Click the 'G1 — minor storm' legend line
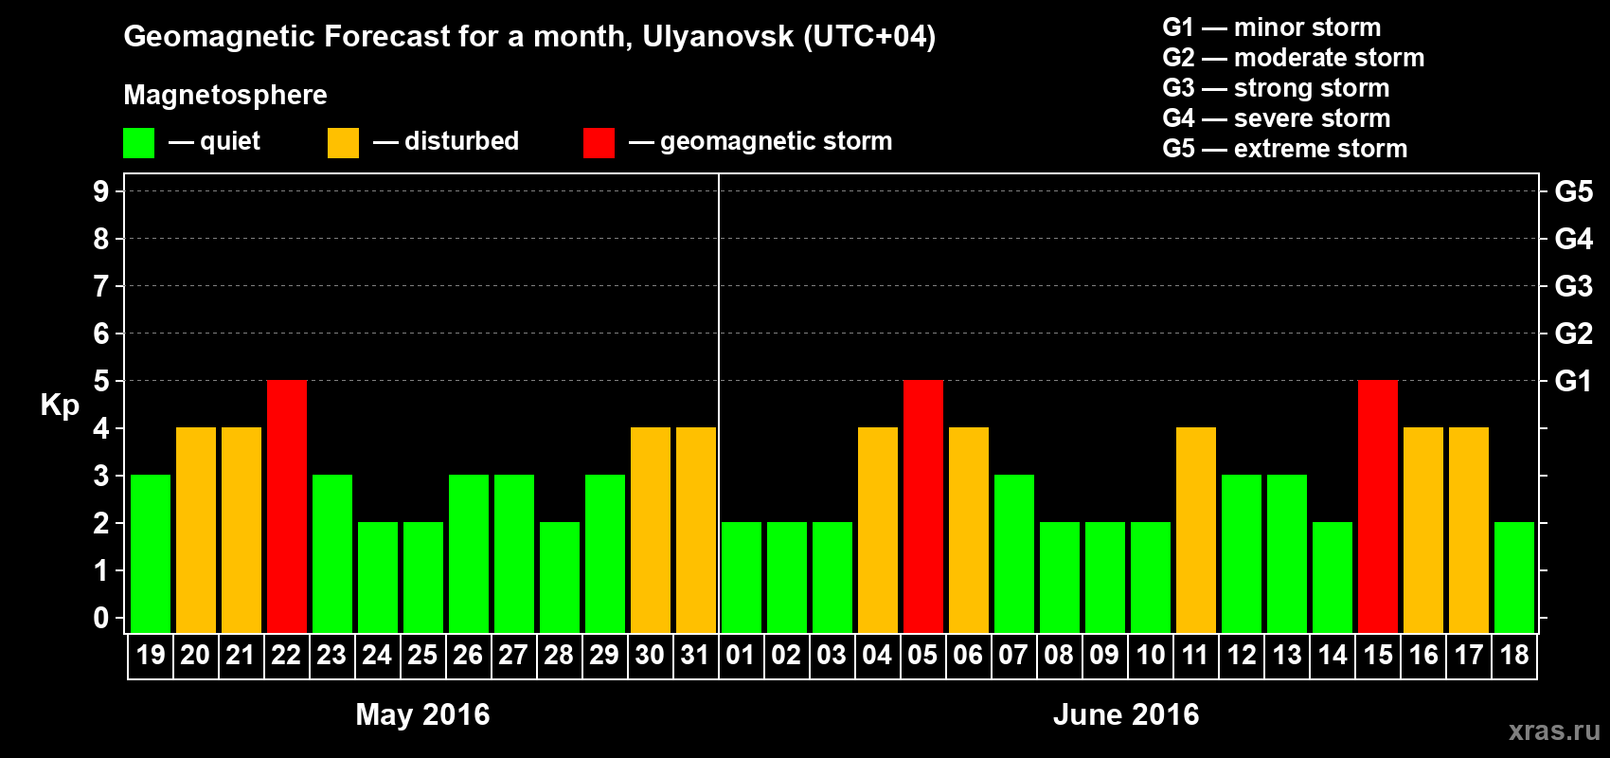This screenshot has width=1610, height=758. point(1272,27)
